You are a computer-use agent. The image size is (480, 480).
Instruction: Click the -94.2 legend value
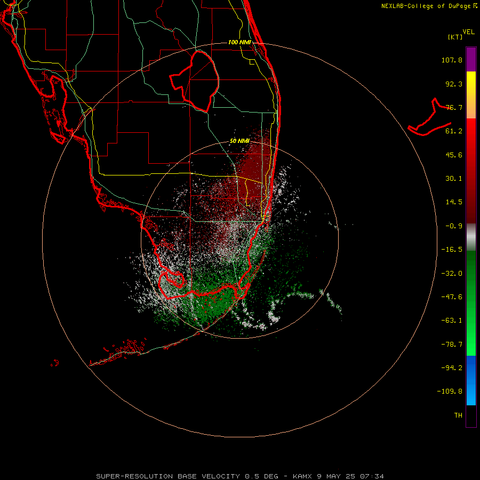click(x=452, y=367)
